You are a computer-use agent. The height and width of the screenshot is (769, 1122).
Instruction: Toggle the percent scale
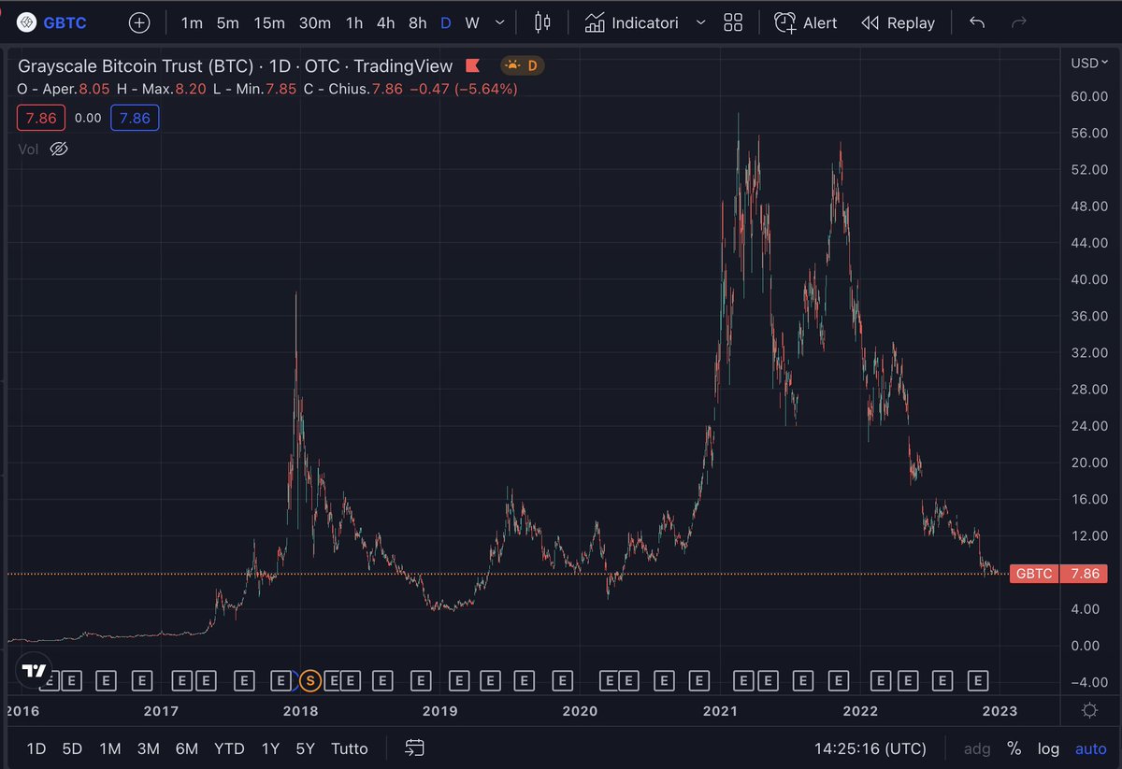1014,748
